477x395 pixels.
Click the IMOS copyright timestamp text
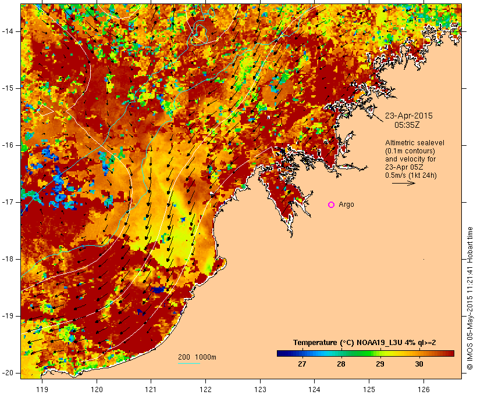tap(469, 299)
